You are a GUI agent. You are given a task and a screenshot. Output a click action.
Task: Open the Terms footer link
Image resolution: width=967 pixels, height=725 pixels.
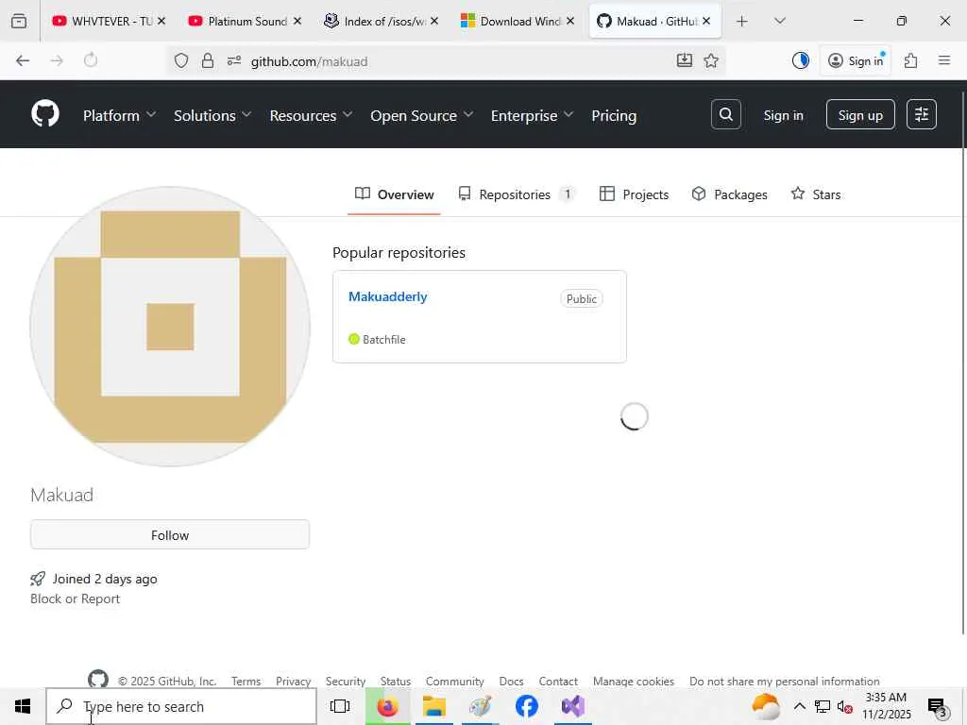(246, 682)
